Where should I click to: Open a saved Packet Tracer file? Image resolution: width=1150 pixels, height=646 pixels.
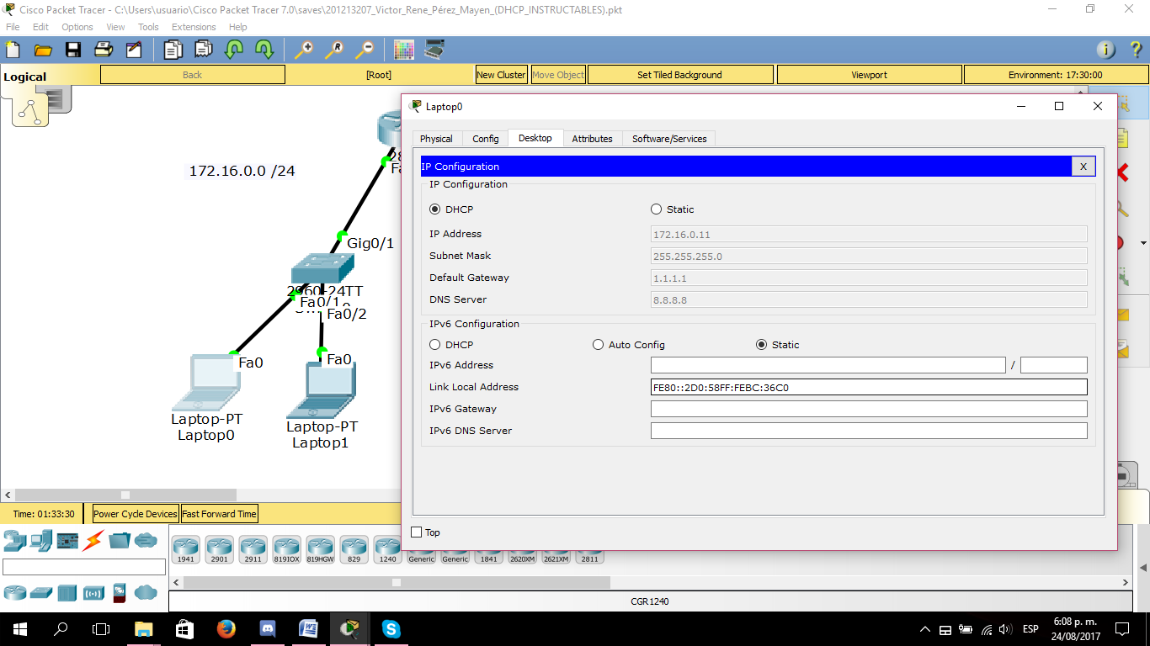43,49
